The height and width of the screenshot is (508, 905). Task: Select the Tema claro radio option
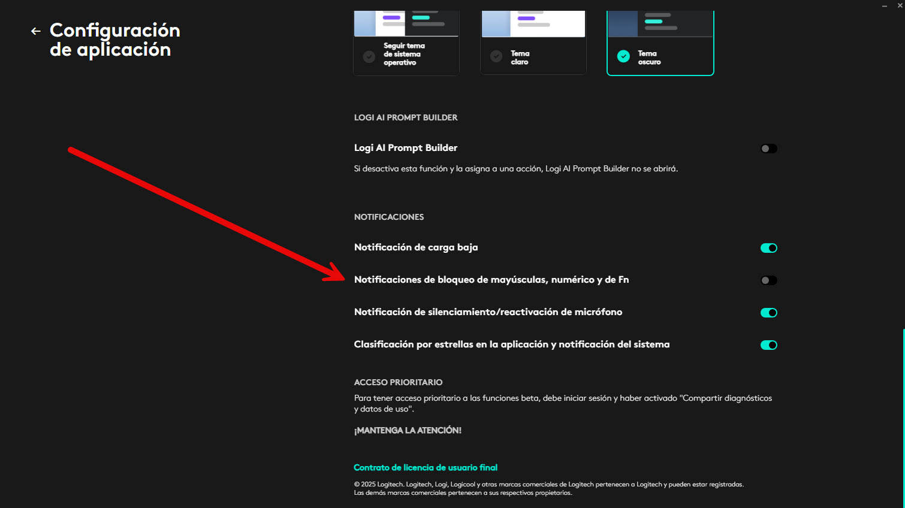[x=496, y=56]
